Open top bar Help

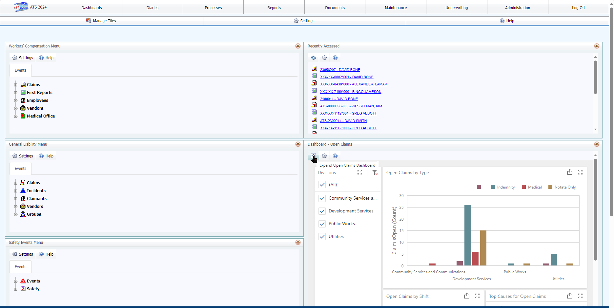[507, 21]
